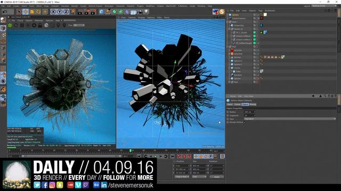Viewport: 341px width, 191px height.
Task: Toggle the X axis lock
Action: click(53, 12)
